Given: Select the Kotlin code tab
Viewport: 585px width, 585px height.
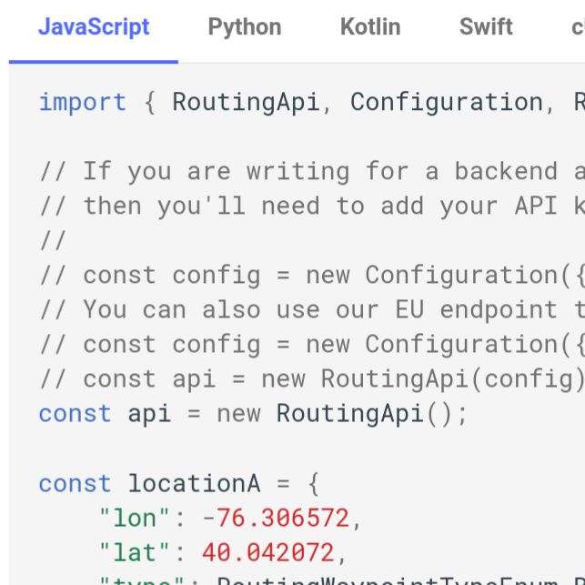Looking at the screenshot, I should [x=370, y=27].
